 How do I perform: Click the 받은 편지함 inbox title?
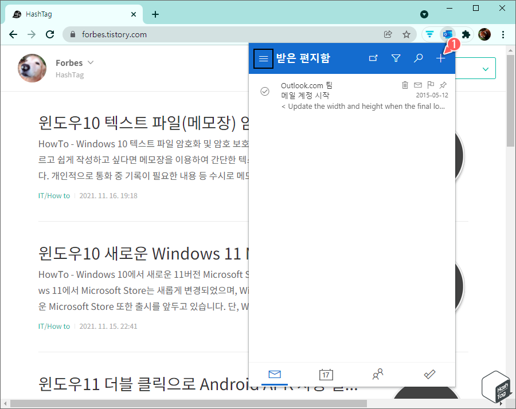(x=303, y=58)
